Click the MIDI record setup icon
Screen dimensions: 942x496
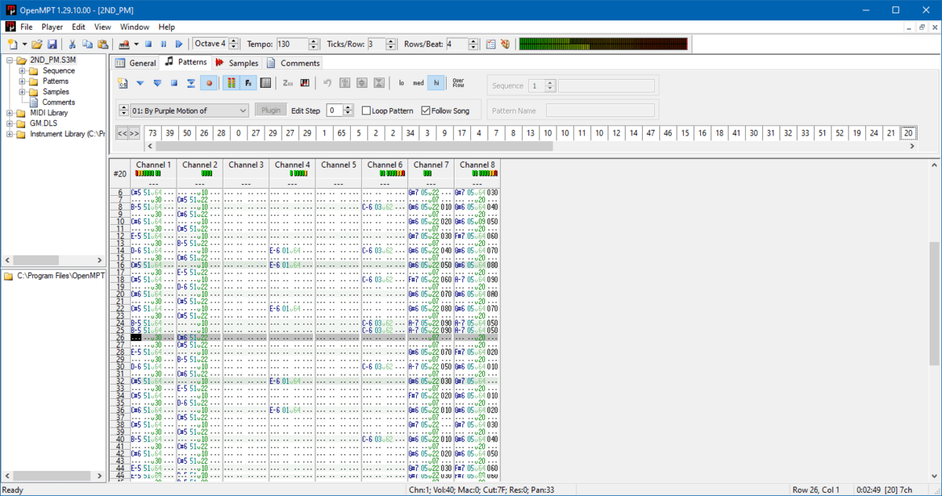123,44
